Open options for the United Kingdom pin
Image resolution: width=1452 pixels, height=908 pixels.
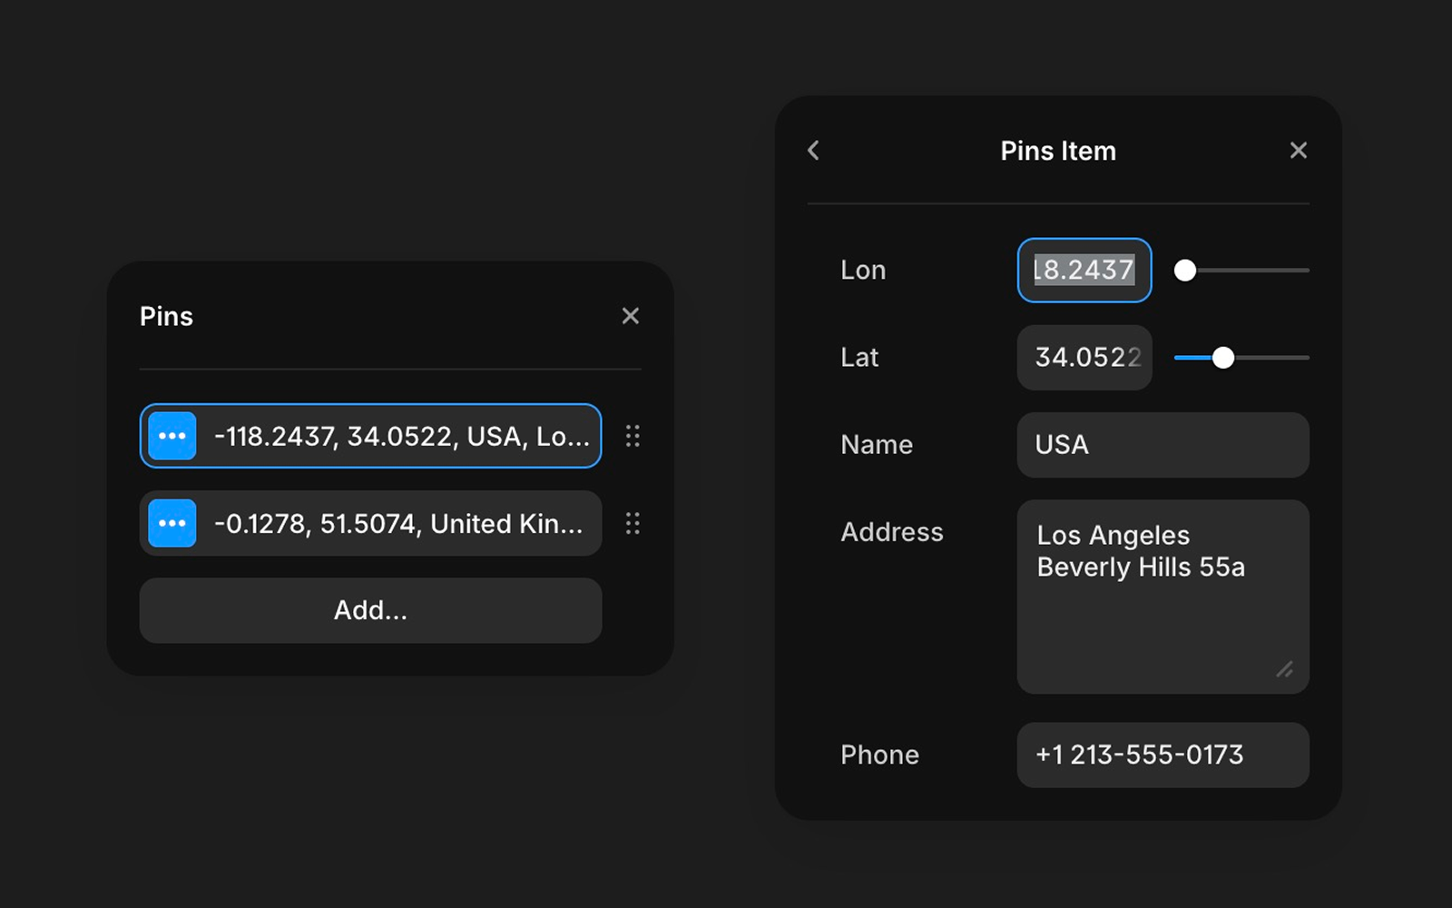tap(172, 523)
